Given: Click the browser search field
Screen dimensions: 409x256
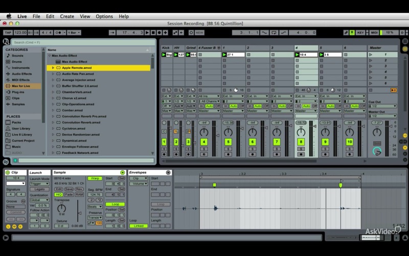Looking at the screenshot, I should 83,42.
